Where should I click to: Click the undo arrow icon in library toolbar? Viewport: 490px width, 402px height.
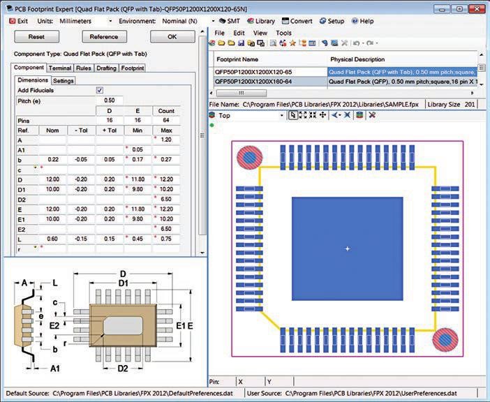pos(356,43)
